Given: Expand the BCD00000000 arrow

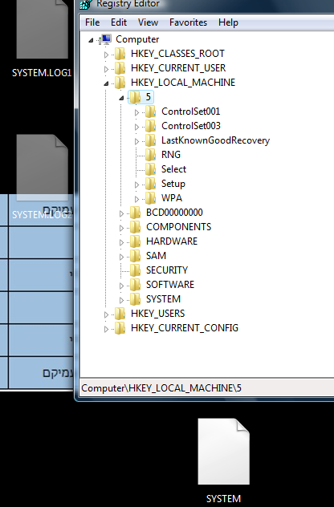Looking at the screenshot, I should [x=121, y=213].
